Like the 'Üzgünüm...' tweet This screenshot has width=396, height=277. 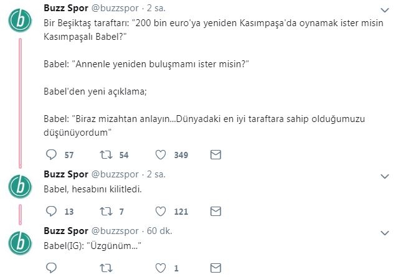(x=159, y=268)
